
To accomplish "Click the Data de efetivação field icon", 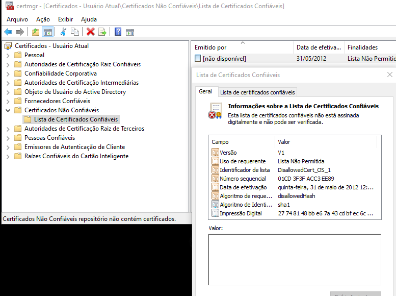I will (x=215, y=187).
